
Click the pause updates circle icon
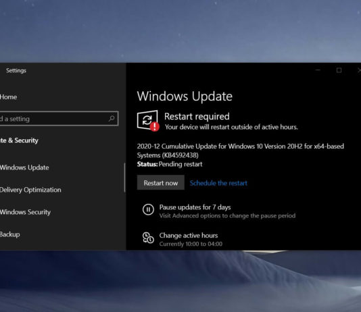tap(148, 209)
